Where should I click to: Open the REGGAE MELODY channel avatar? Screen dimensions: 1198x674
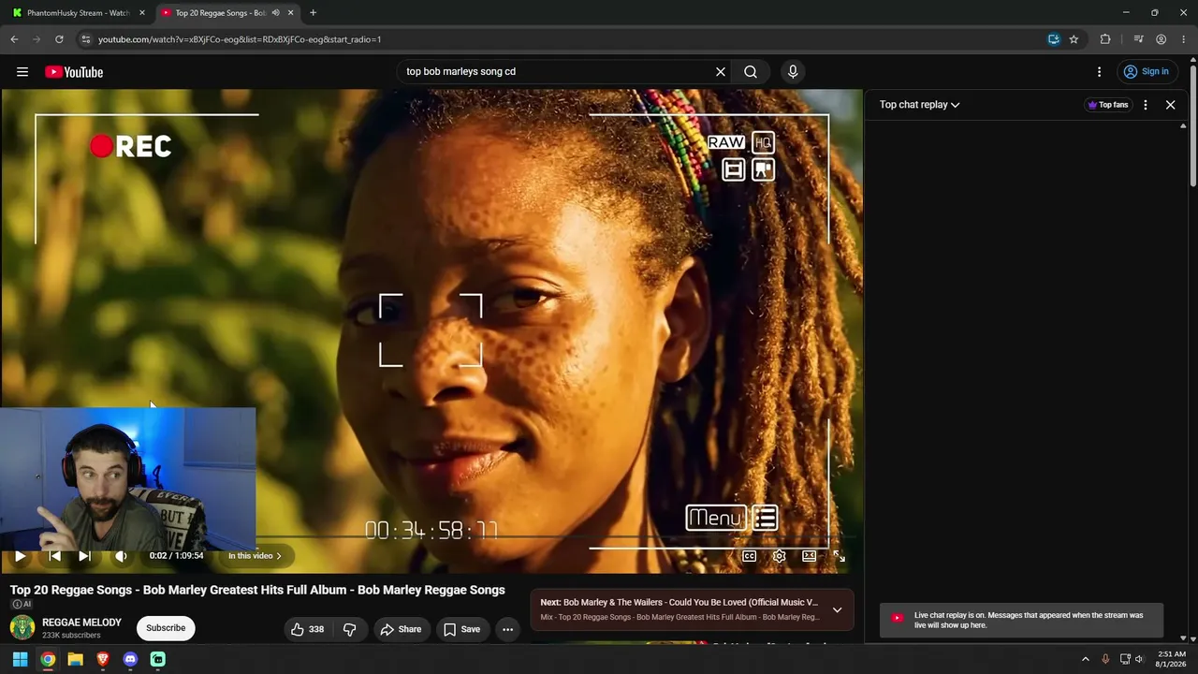(x=22, y=628)
